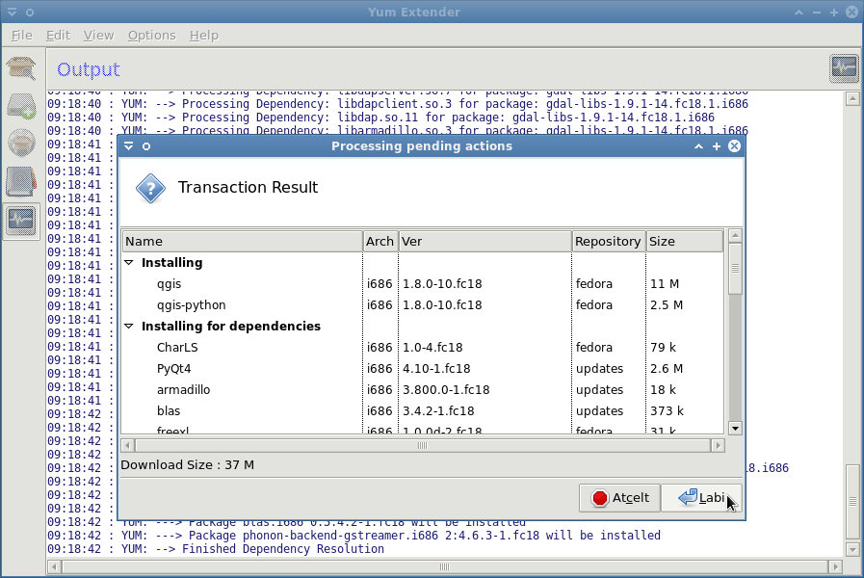Collapse the Installing group
The image size is (864, 578).
129,263
